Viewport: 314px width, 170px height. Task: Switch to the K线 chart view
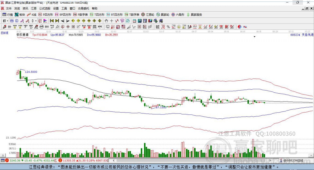point(32,15)
